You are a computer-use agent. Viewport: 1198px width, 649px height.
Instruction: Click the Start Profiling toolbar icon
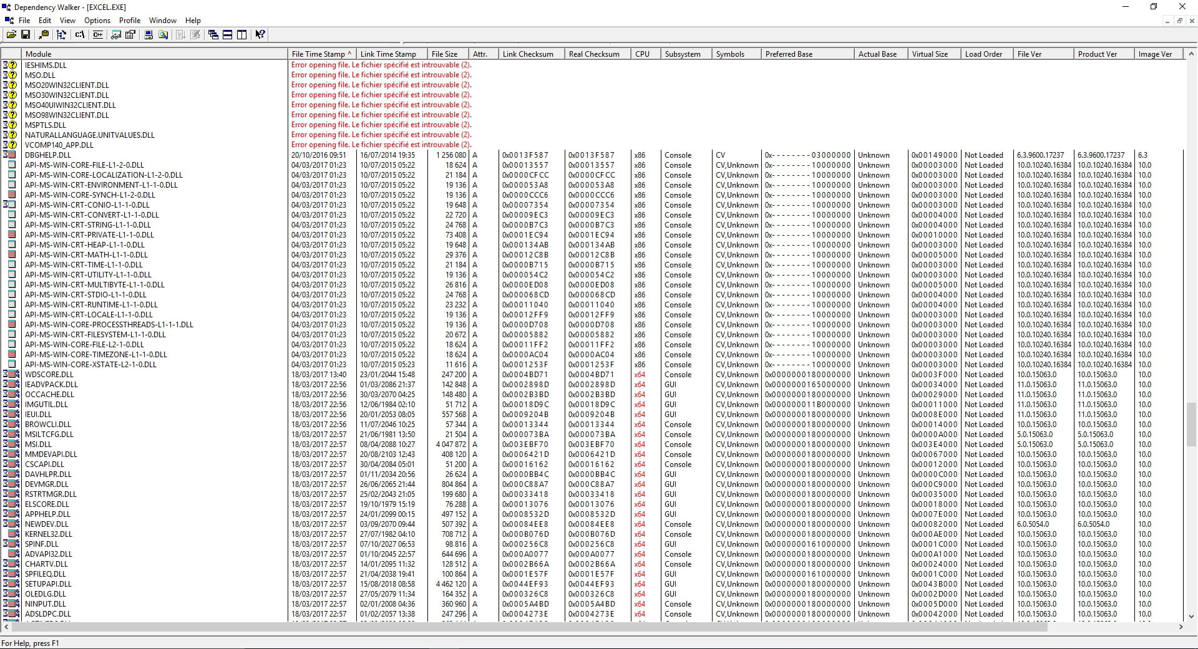[x=180, y=35]
